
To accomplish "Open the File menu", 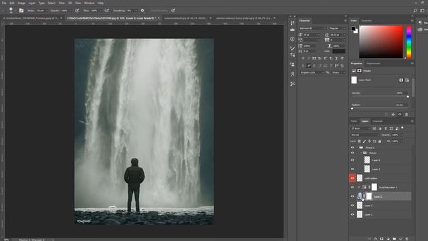I will tap(4, 3).
